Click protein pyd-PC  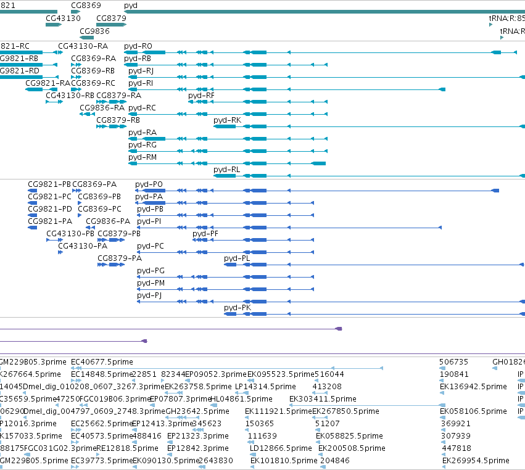click(x=151, y=246)
